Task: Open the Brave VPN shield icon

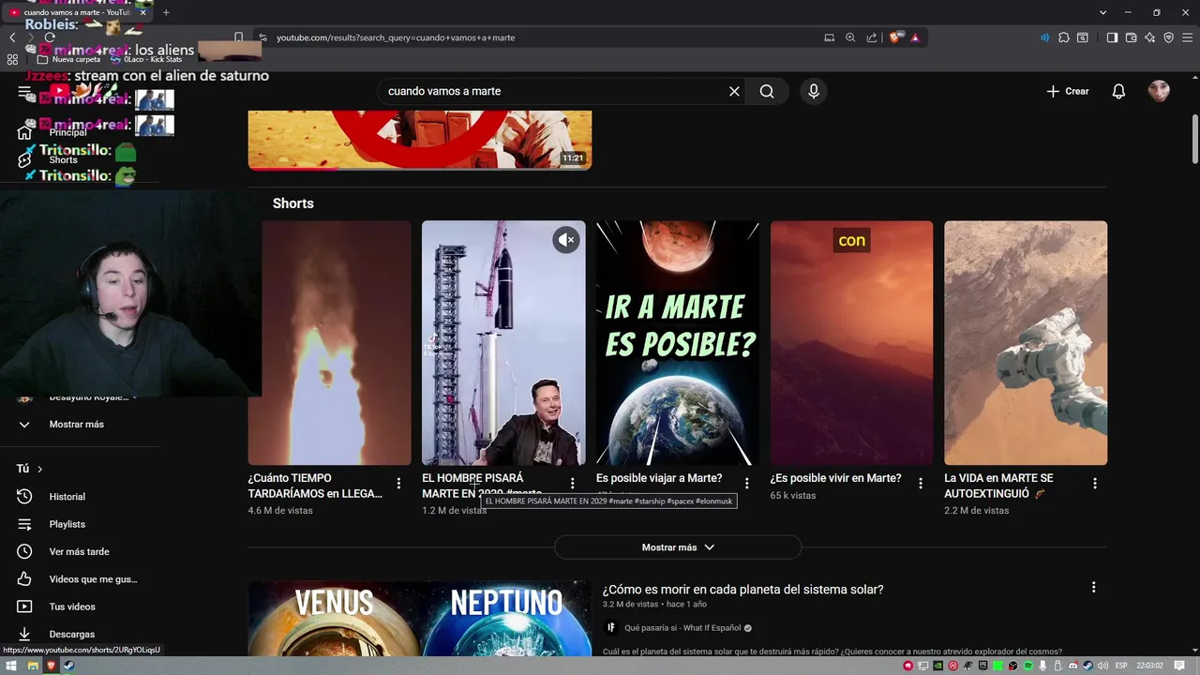Action: click(x=1168, y=37)
